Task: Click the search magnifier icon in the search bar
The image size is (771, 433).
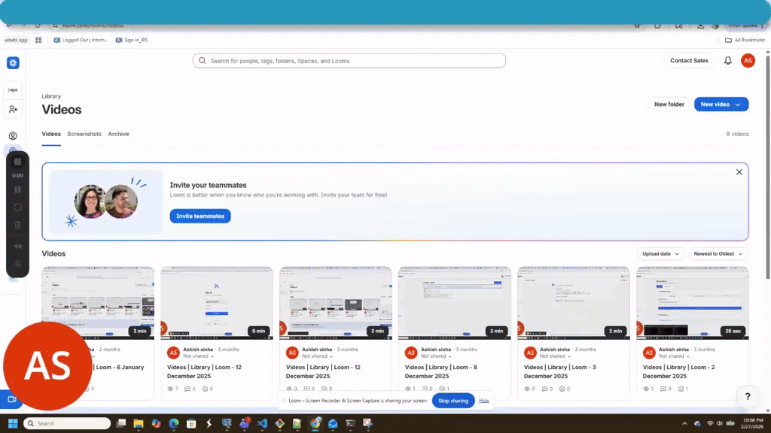Action: 202,61
